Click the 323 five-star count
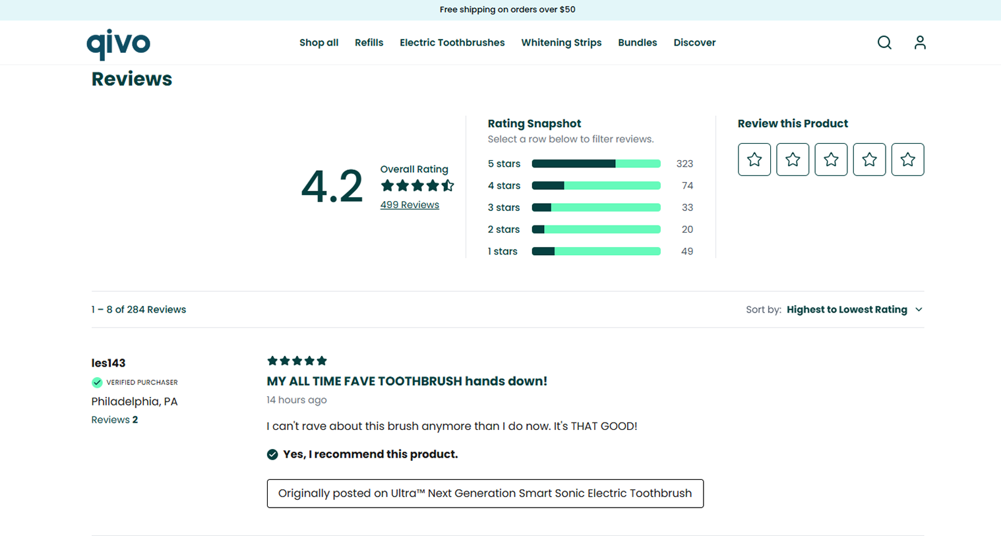 [684, 164]
